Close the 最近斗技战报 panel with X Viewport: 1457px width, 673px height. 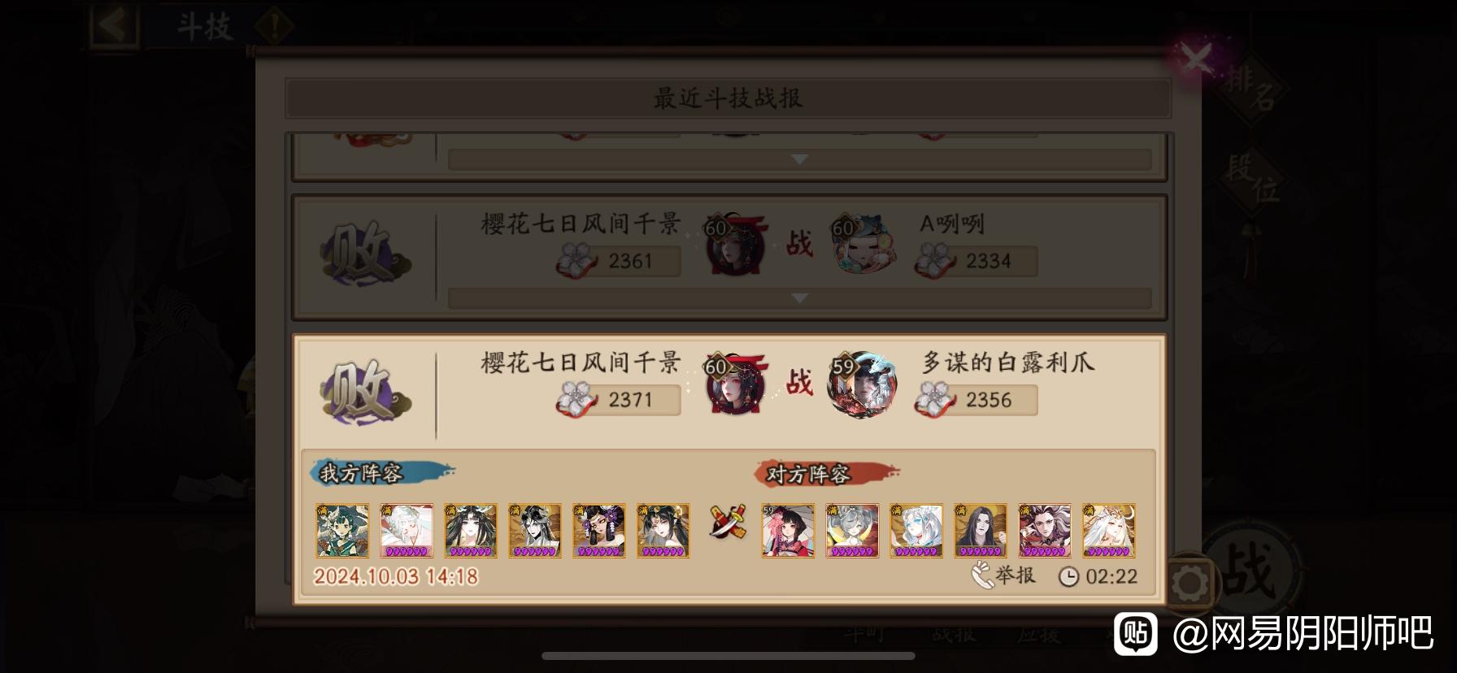point(1196,59)
